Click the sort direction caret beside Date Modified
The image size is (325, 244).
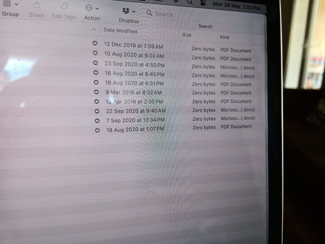pos(94,29)
